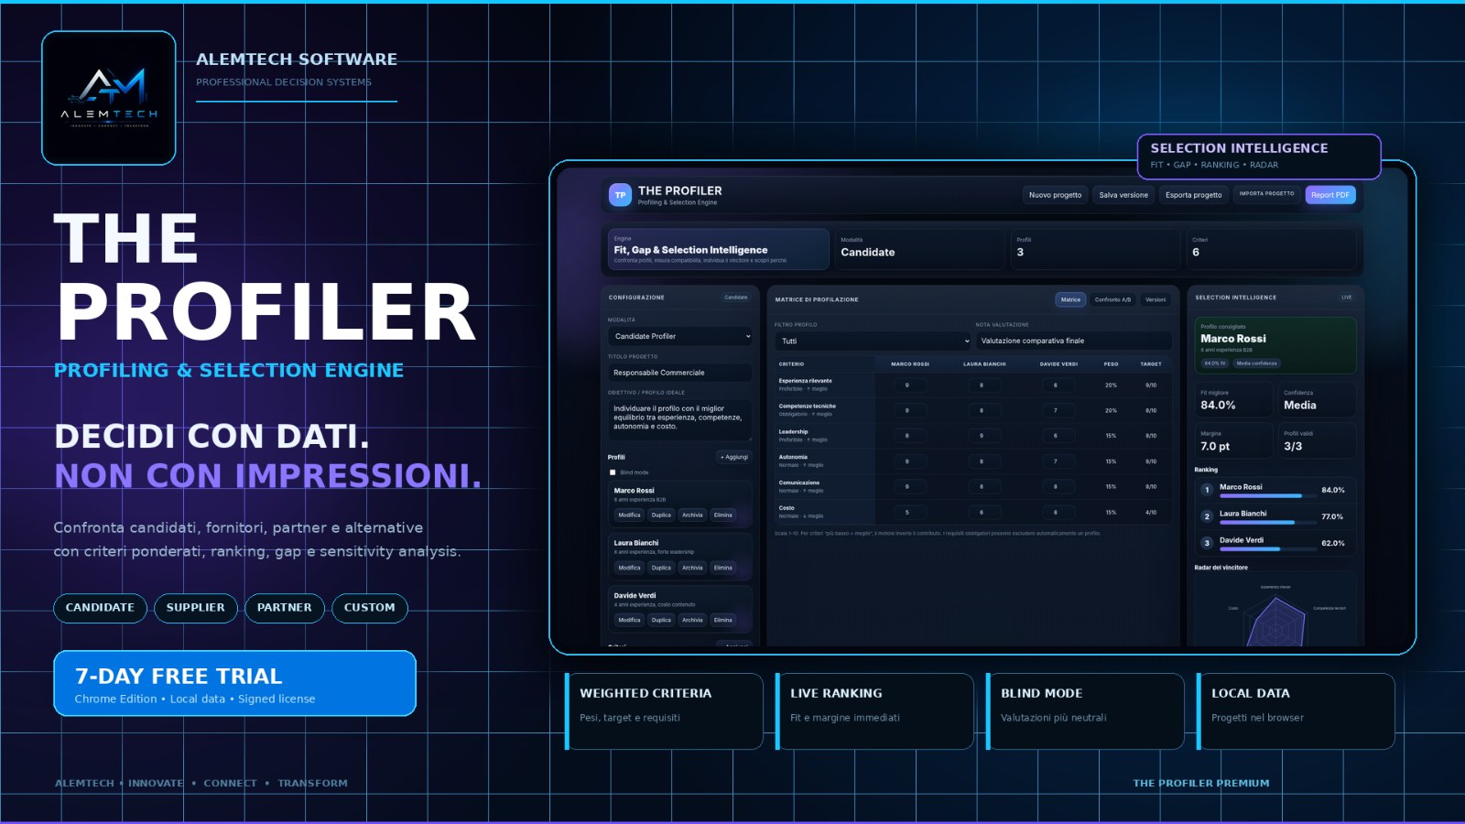The width and height of the screenshot is (1465, 824).
Task: Click Aggiungi next to Profili
Action: point(734,457)
